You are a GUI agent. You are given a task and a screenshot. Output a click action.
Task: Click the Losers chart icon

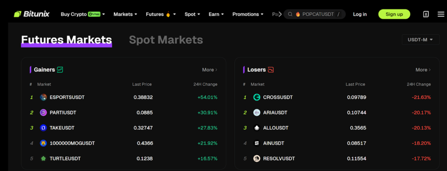pyautogui.click(x=271, y=69)
